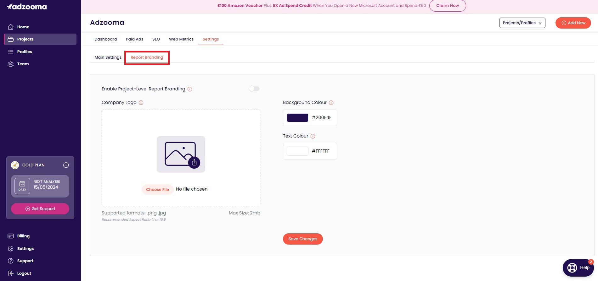Go to Home in the sidebar
The image size is (598, 281).
coord(23,27)
